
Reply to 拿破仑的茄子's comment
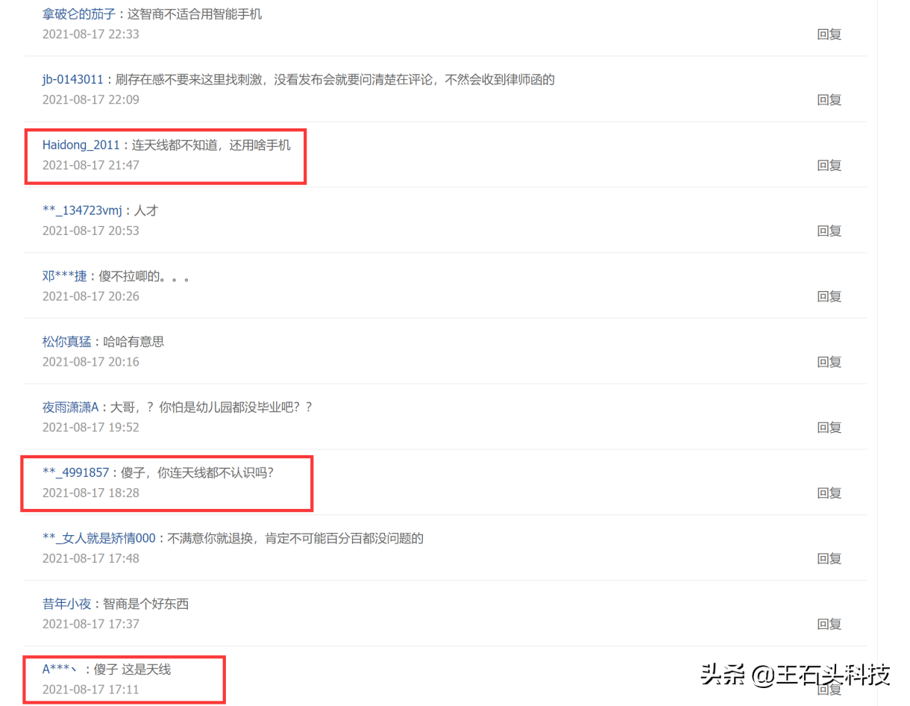pyautogui.click(x=829, y=34)
